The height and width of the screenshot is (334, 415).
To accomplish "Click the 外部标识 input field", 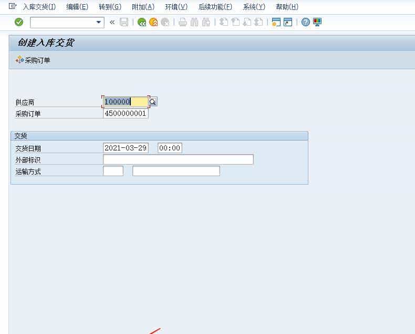I will click(x=178, y=159).
